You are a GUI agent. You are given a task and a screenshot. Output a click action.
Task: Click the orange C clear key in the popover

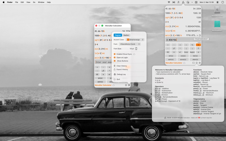198,45
